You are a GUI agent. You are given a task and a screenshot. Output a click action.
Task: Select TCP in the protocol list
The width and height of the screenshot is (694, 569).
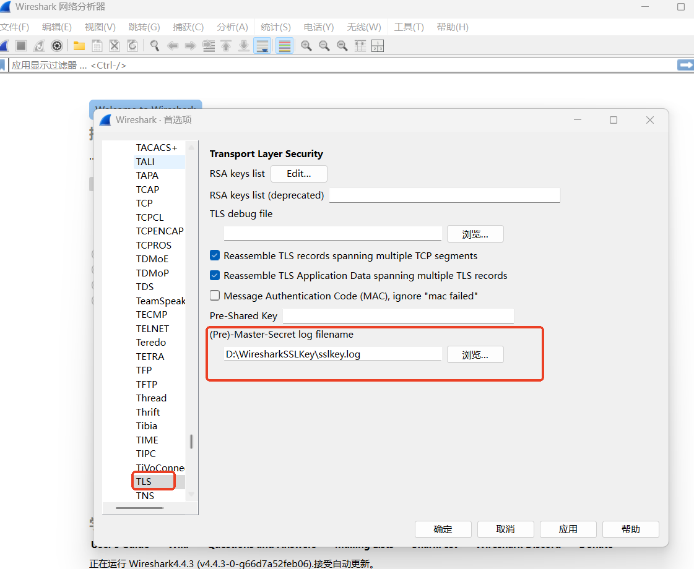tap(144, 203)
